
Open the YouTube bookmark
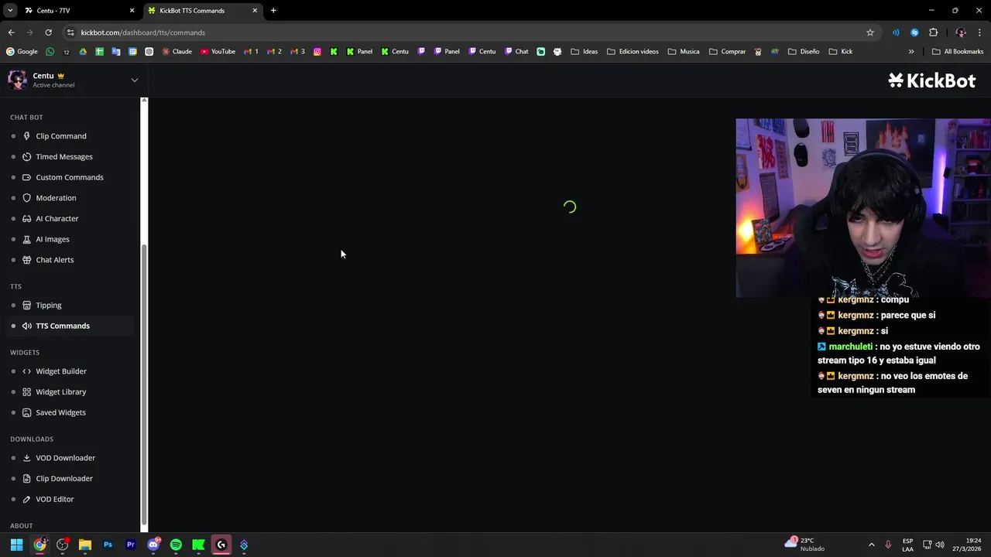coord(218,52)
